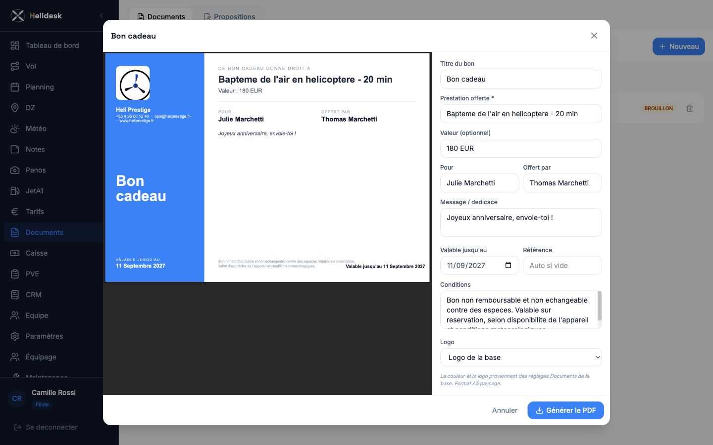Collapse the sidebar with the chevron
The width and height of the screenshot is (713, 445).
click(x=102, y=16)
